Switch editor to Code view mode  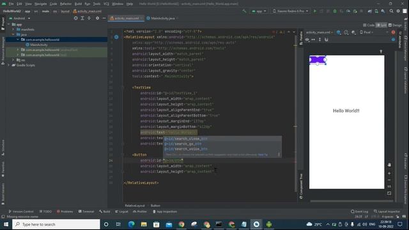click(369, 25)
